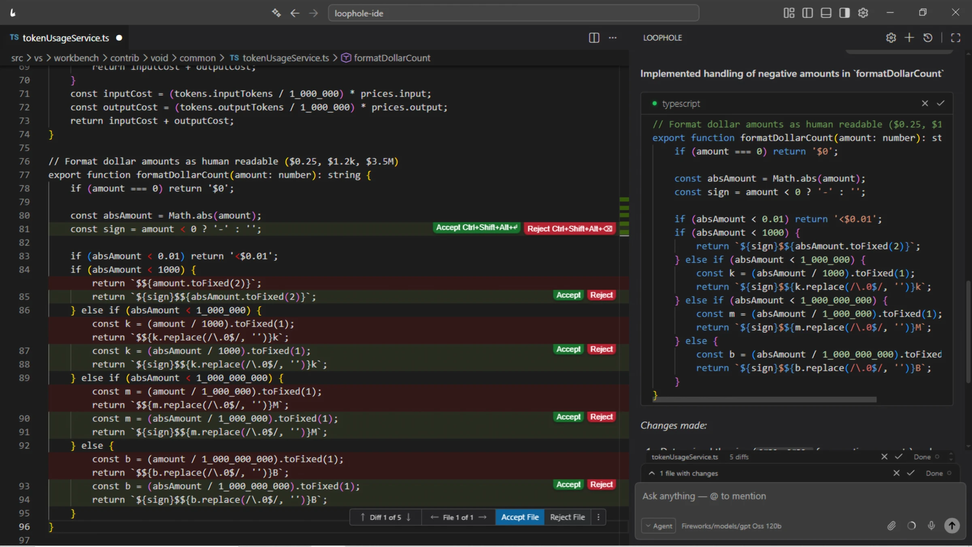The height and width of the screenshot is (547, 972).
Task: Click the Reject File button
Action: (x=567, y=517)
